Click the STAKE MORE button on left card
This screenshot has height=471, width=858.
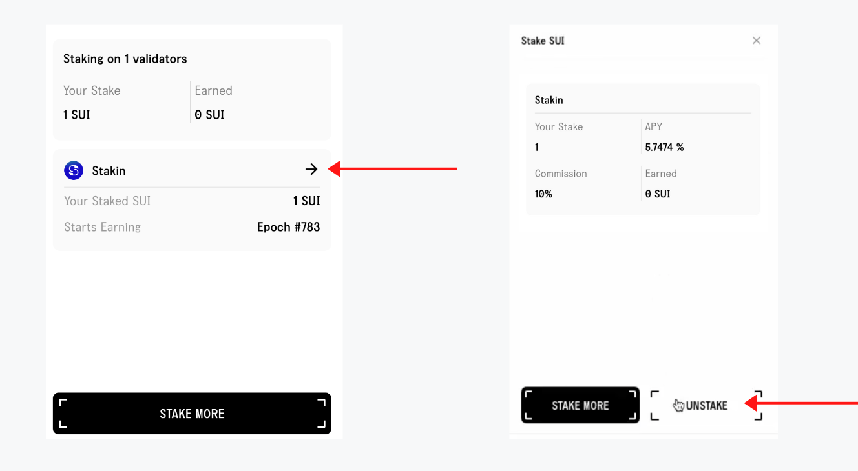(192, 414)
